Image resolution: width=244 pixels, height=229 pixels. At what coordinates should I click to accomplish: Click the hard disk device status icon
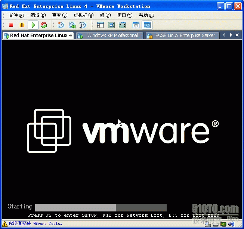click(x=216, y=224)
